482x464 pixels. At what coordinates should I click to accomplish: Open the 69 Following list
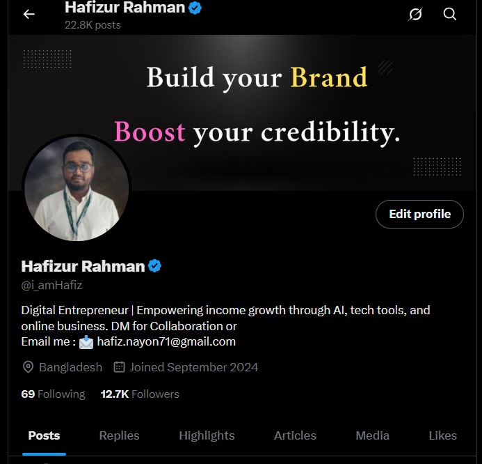[x=53, y=394]
